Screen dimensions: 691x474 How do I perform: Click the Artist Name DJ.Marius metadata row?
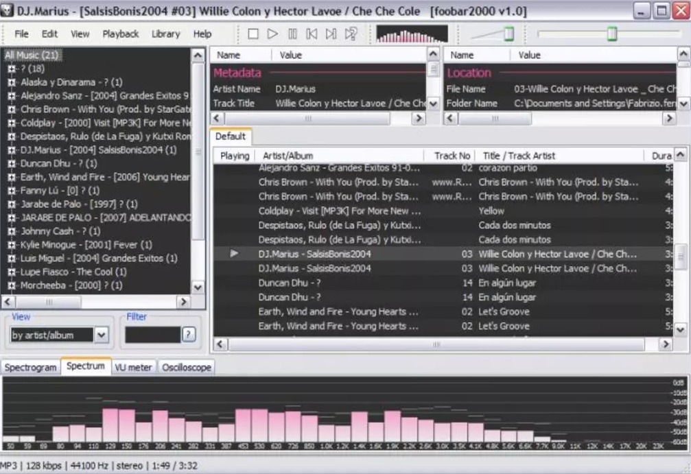coord(319,89)
